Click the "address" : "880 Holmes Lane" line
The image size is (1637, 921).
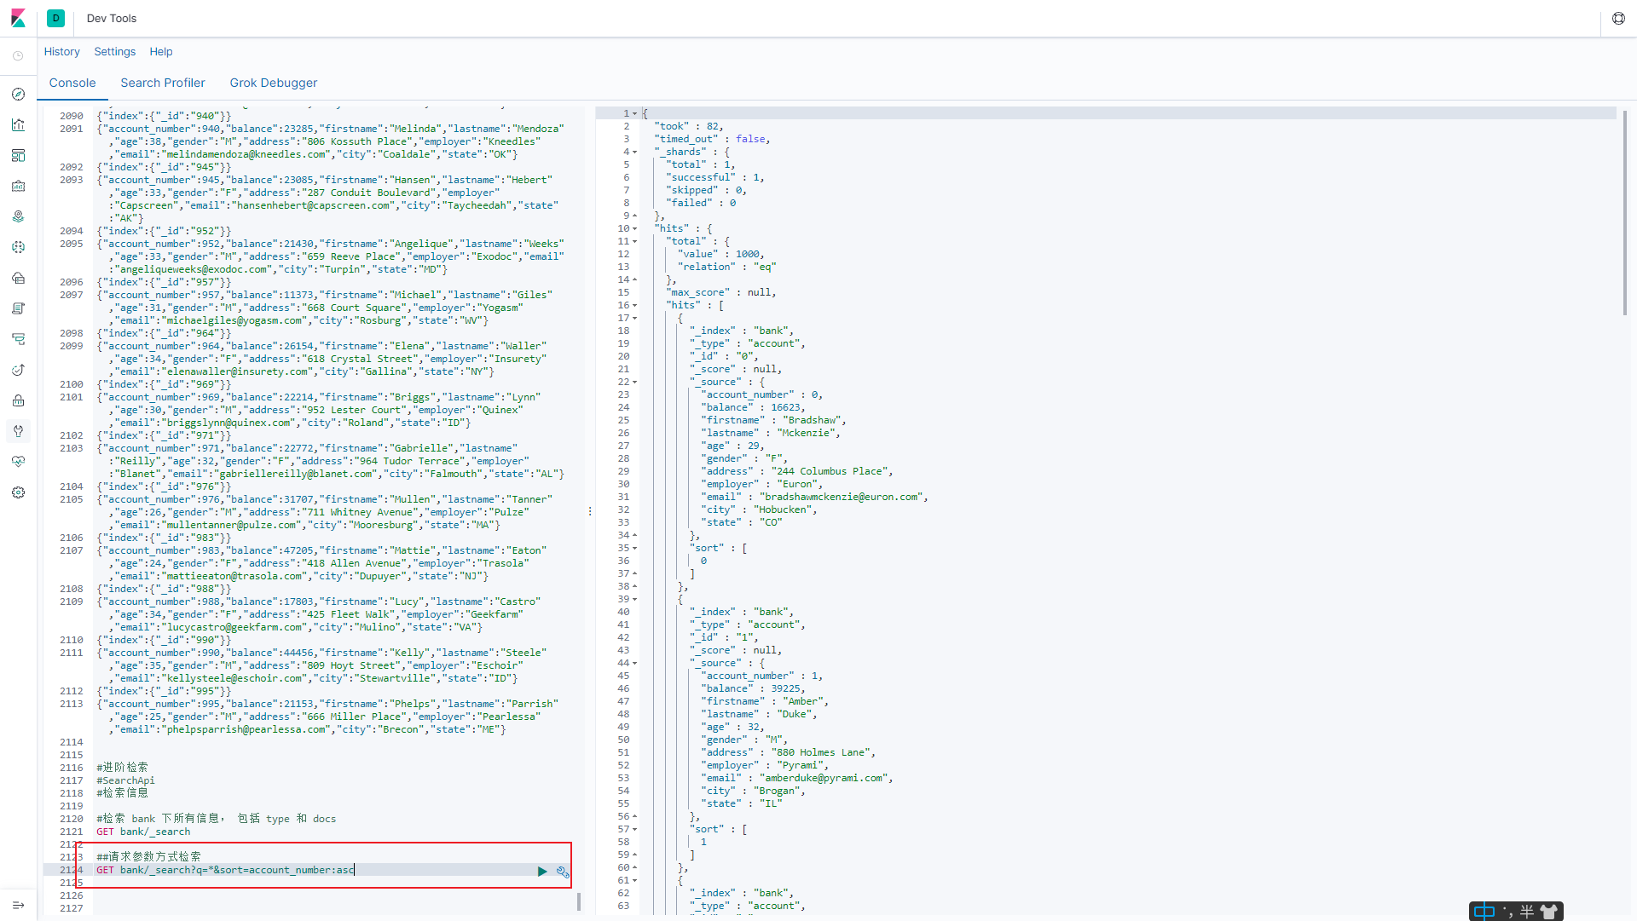[788, 752]
